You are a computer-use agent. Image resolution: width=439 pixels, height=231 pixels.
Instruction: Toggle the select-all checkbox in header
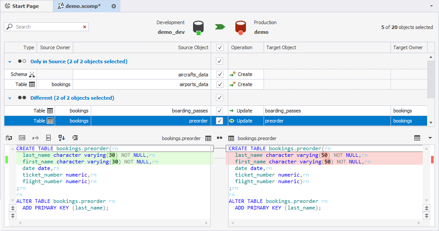220,47
